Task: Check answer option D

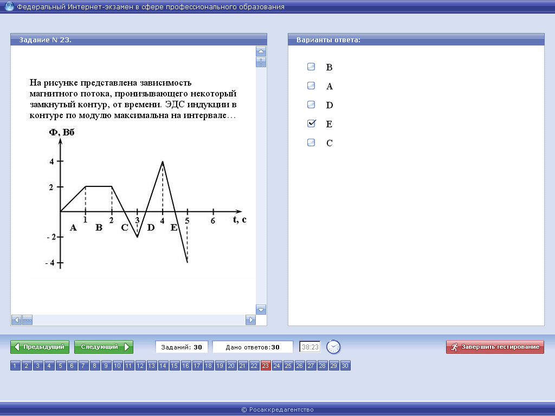Action: (x=311, y=105)
